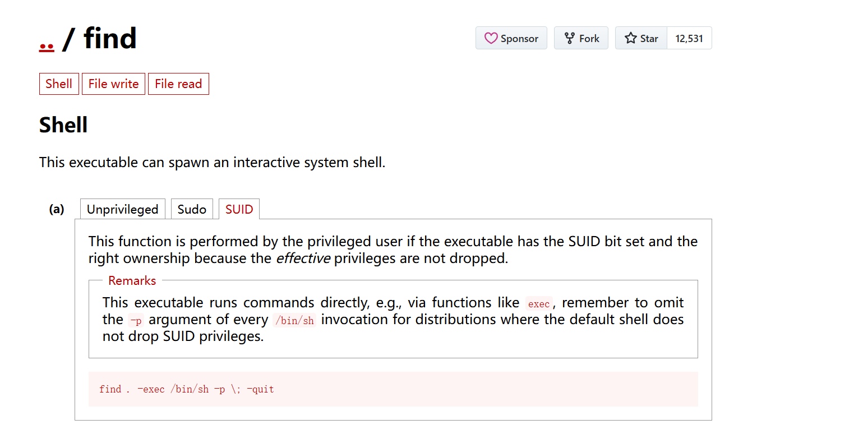Viewport: 863px width, 443px height.
Task: Click the heart icon on Sponsor
Action: (x=491, y=38)
